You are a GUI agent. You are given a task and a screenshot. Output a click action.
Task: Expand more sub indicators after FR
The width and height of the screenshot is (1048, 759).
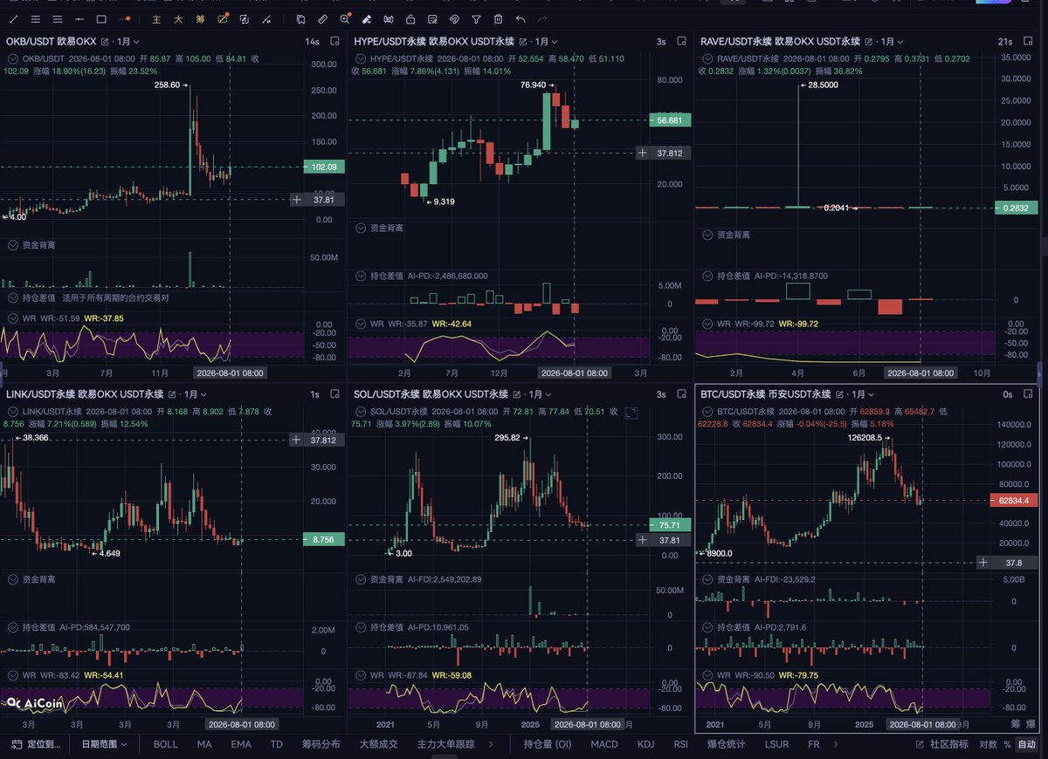click(x=836, y=744)
